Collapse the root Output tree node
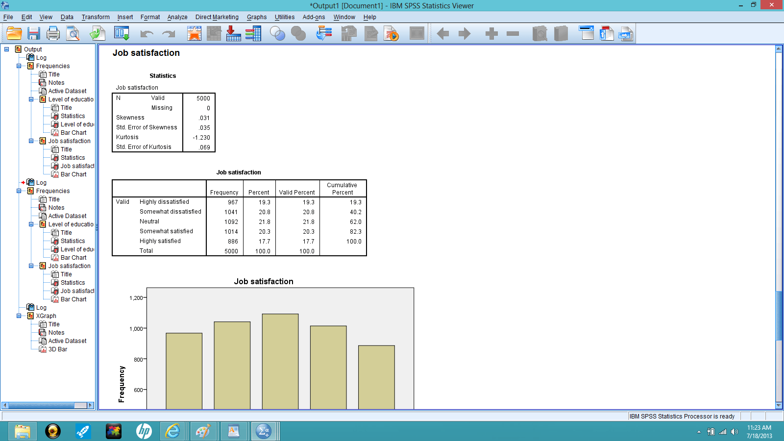The image size is (784, 441). pos(7,49)
